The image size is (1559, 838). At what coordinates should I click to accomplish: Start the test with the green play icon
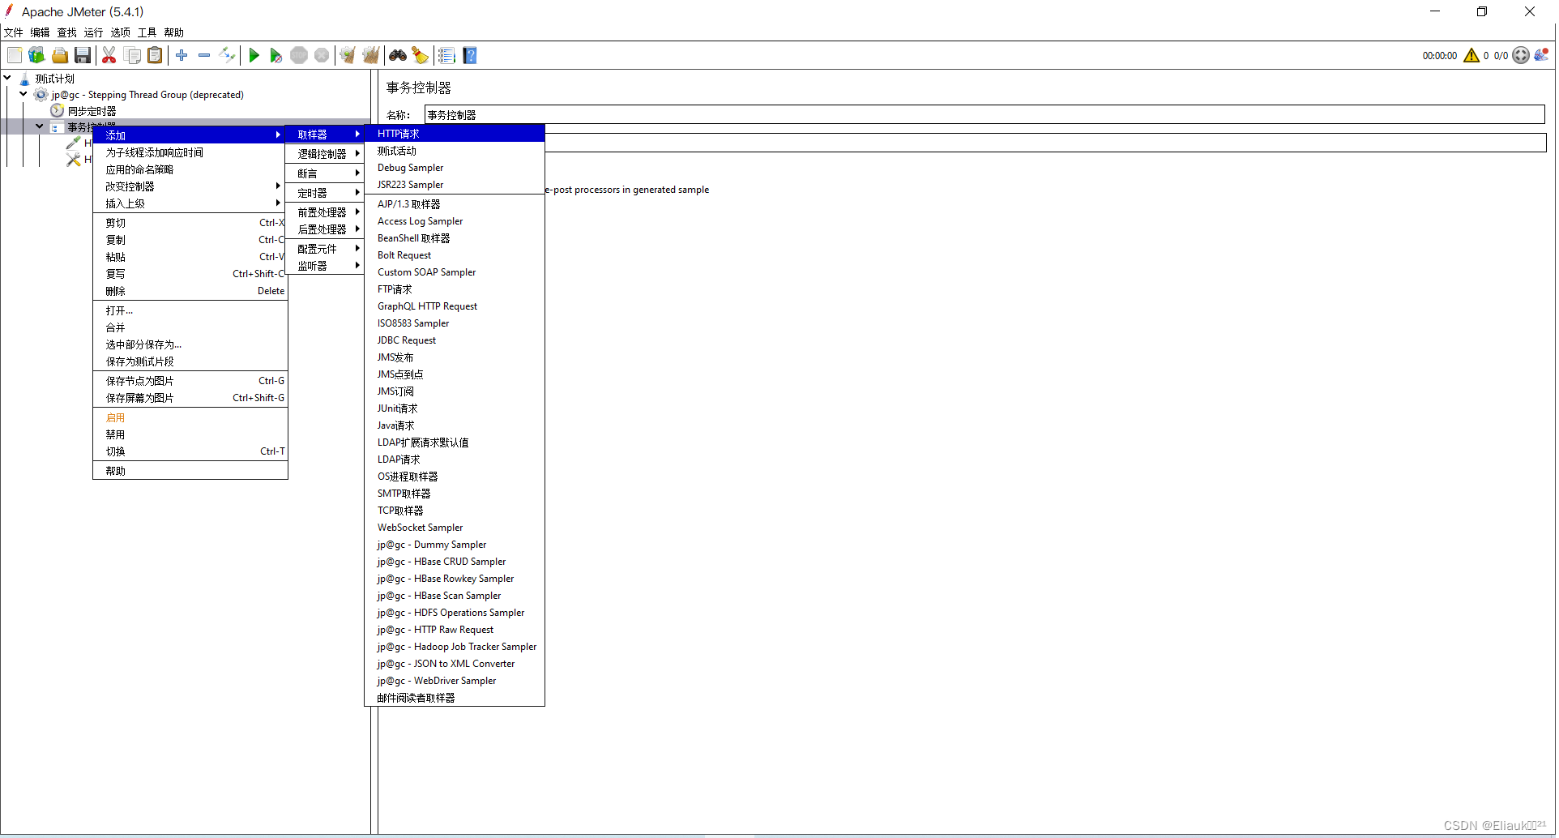coord(254,55)
